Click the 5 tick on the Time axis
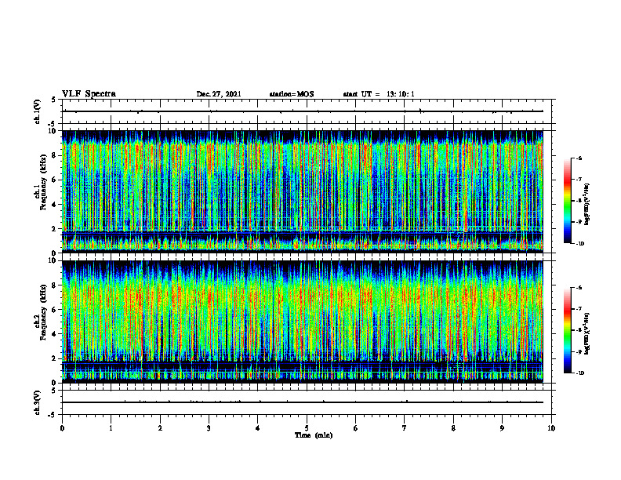This screenshot has width=621, height=480. [x=307, y=428]
